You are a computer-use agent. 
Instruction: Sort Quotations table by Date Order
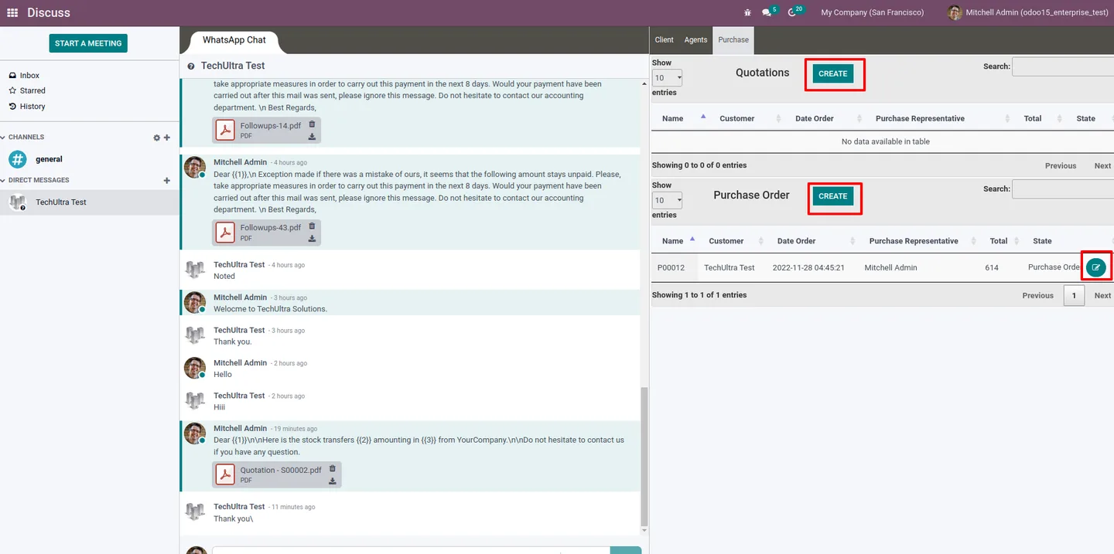click(x=825, y=118)
